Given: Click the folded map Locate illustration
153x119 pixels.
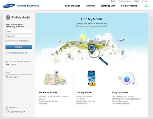Looking at the screenshot, I should pyautogui.click(x=55, y=78).
